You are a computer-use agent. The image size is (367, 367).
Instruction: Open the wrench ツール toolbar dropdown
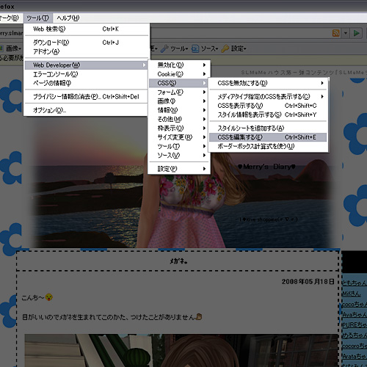tap(175, 48)
